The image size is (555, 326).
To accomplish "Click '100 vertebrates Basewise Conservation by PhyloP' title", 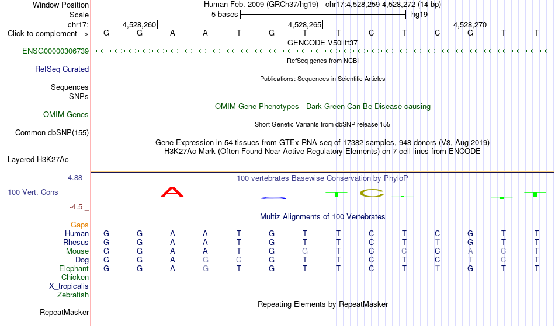I will click(322, 178).
